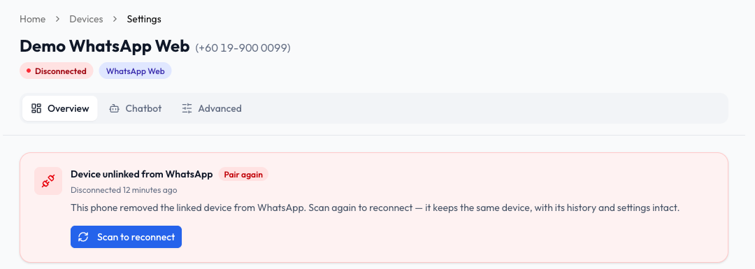
Task: Open Devices breadcrumb link
Action: click(86, 20)
